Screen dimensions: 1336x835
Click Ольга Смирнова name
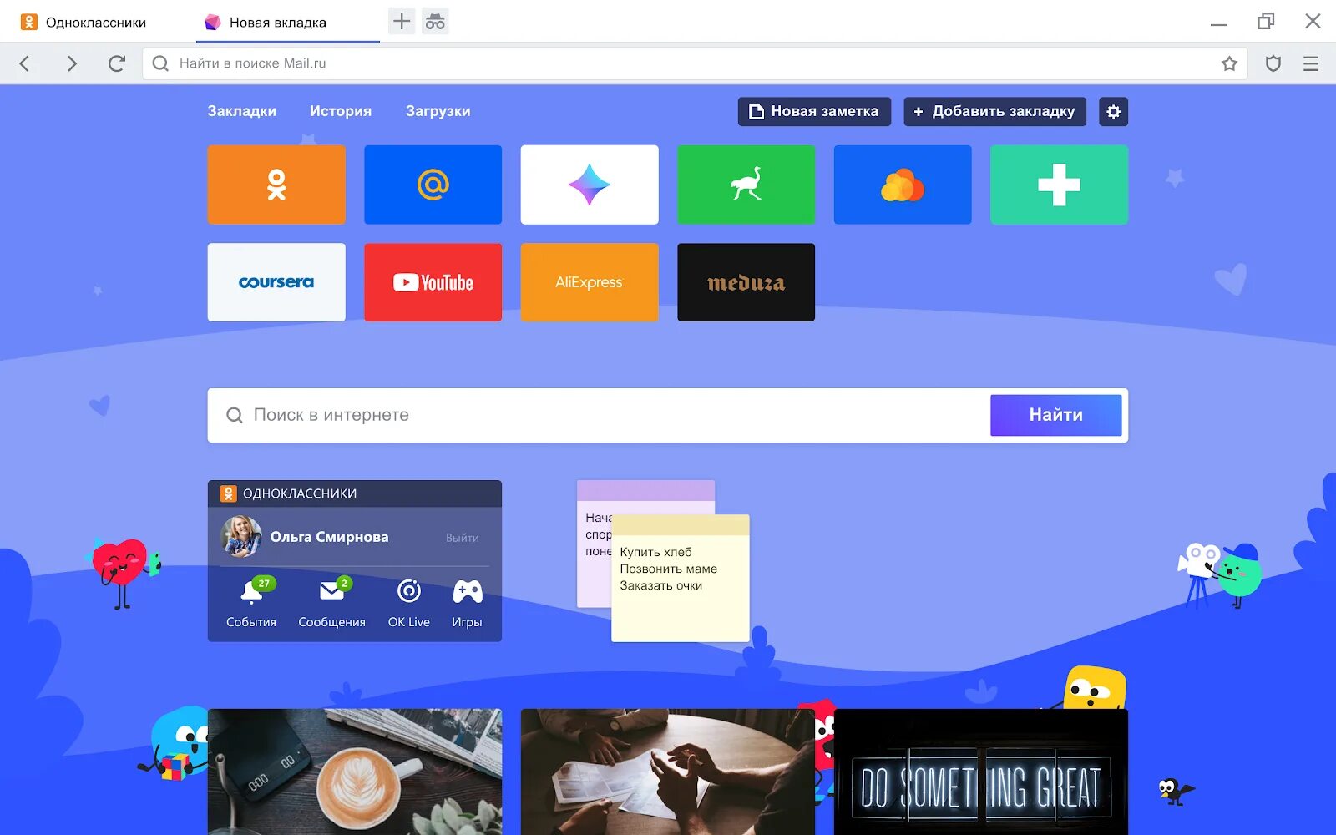point(329,537)
